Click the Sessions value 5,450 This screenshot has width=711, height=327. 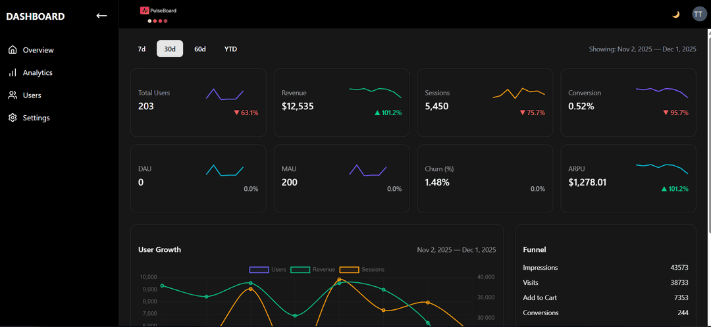coord(436,107)
